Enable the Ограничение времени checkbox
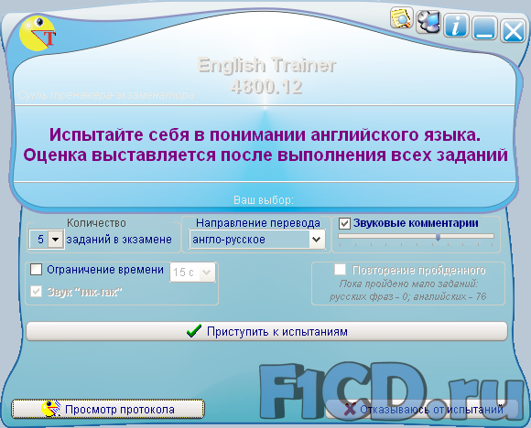The width and height of the screenshot is (531, 428). [x=36, y=270]
